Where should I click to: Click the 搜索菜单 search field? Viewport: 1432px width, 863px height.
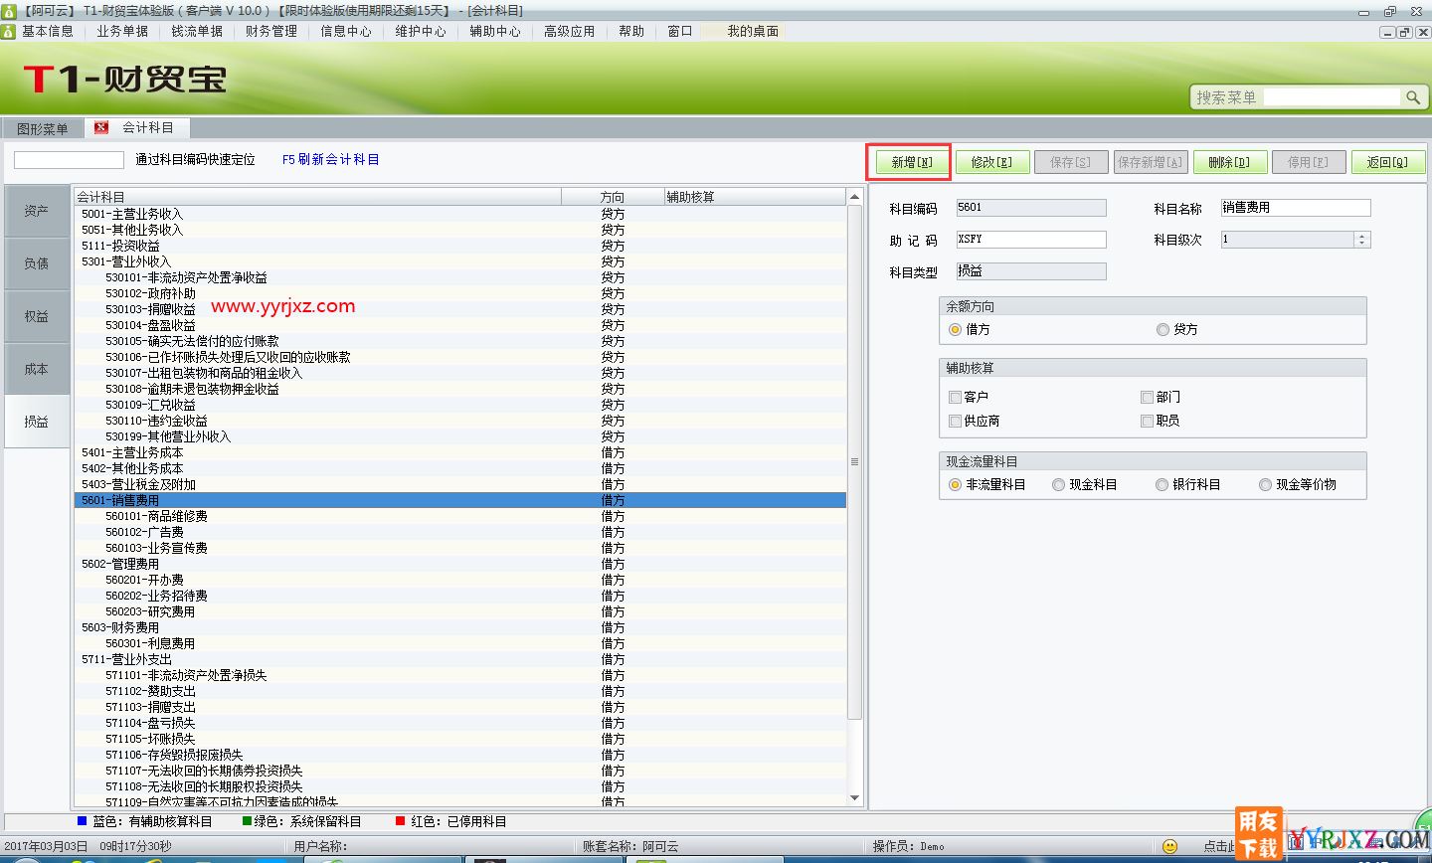[x=1332, y=96]
